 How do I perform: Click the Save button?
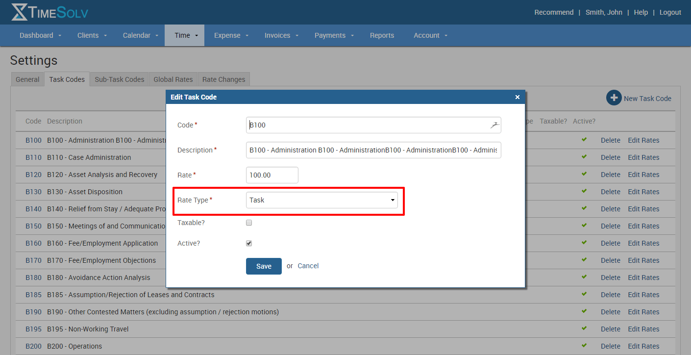pos(264,266)
